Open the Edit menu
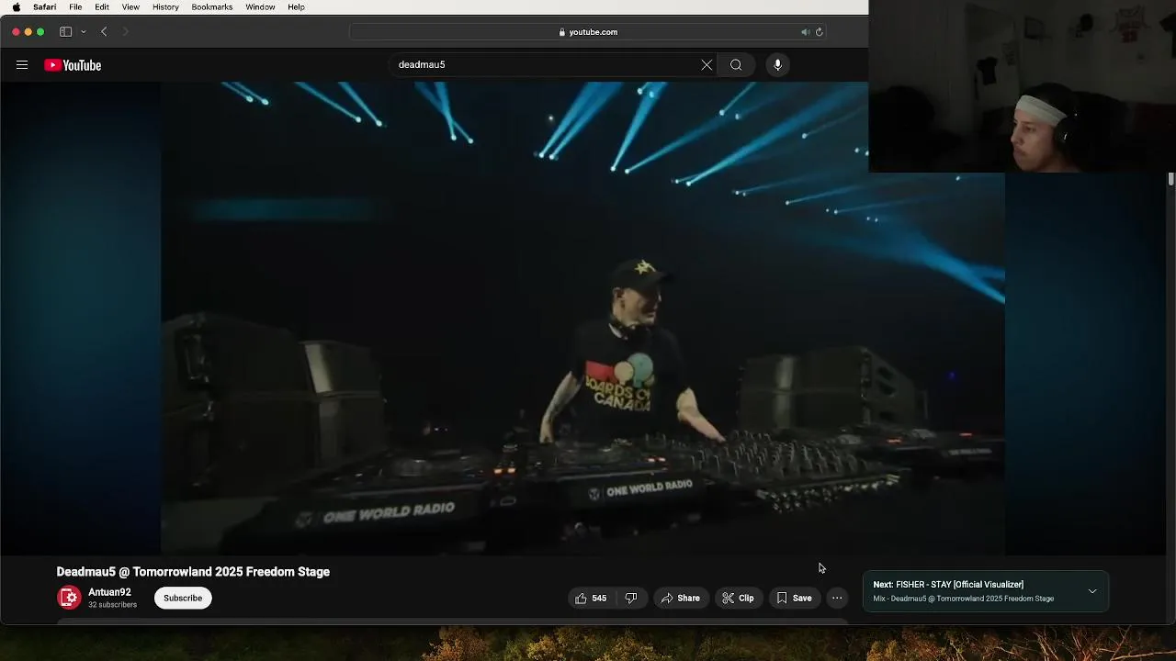The width and height of the screenshot is (1176, 661). pos(102,6)
